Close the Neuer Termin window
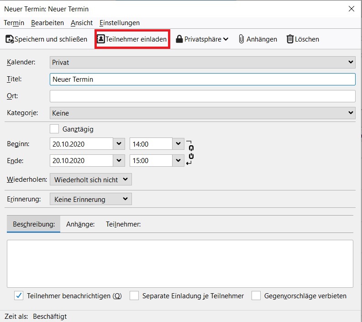This screenshot has width=362, height=322. coord(352,9)
